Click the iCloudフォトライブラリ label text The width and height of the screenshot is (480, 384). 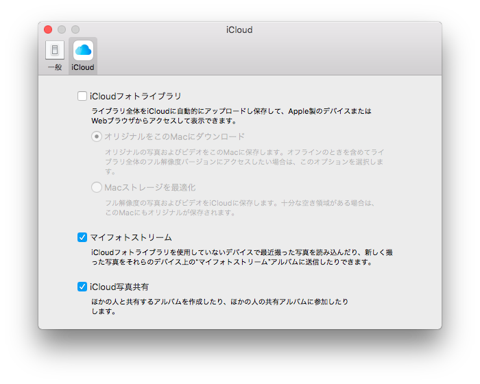click(x=136, y=96)
